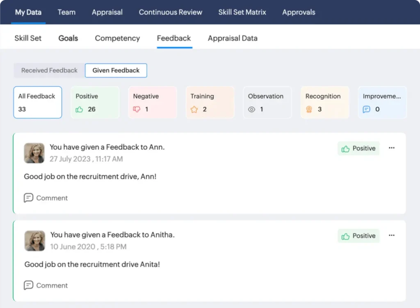Screen dimensions: 420x308
Task: Open the options menu on Ann's feedback
Action: click(392, 148)
